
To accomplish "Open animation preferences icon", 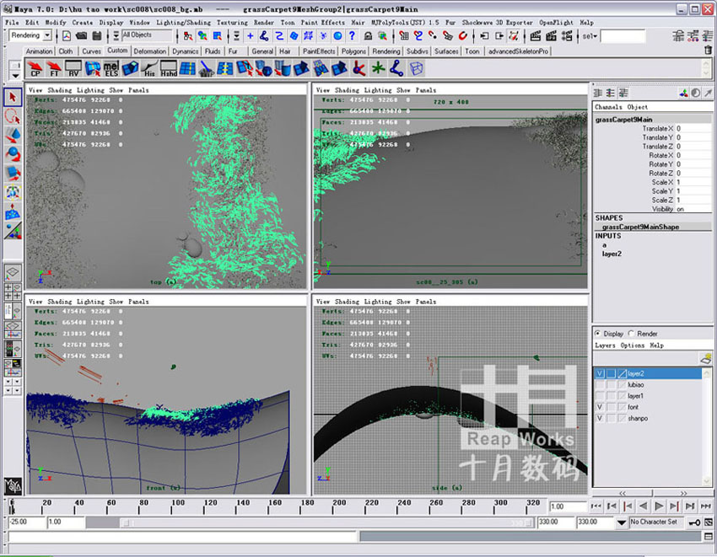I will pyautogui.click(x=709, y=522).
